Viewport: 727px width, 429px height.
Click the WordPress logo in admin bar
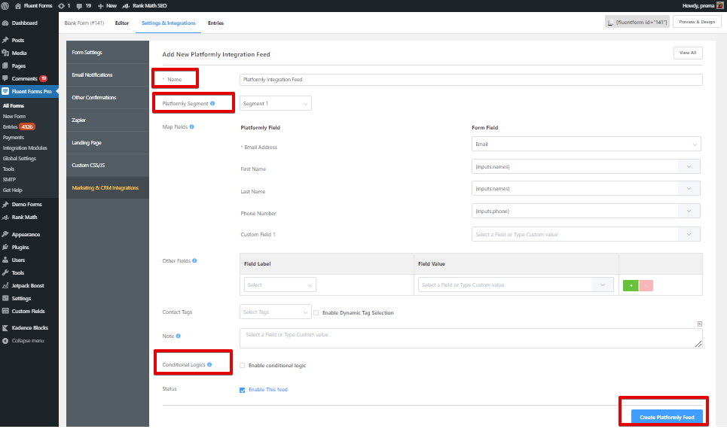[x=5, y=5]
